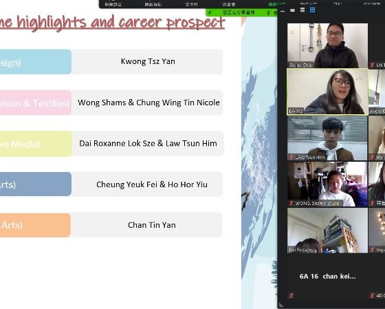
Task: Click the yellow 've Media)' label box
Action: (x=36, y=144)
